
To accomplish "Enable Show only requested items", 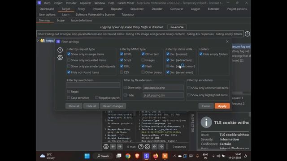I will pos(69,60).
